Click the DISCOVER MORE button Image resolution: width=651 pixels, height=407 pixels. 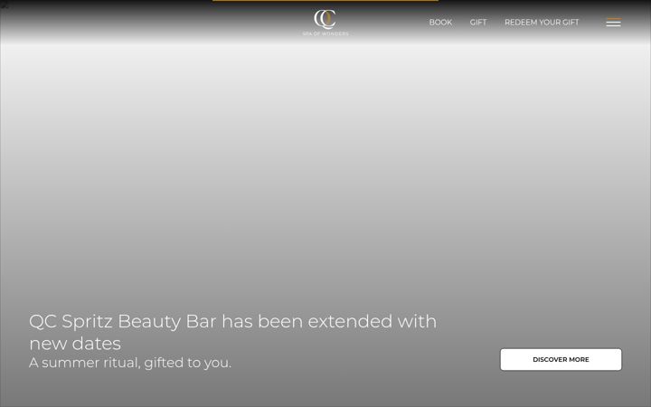click(x=561, y=359)
